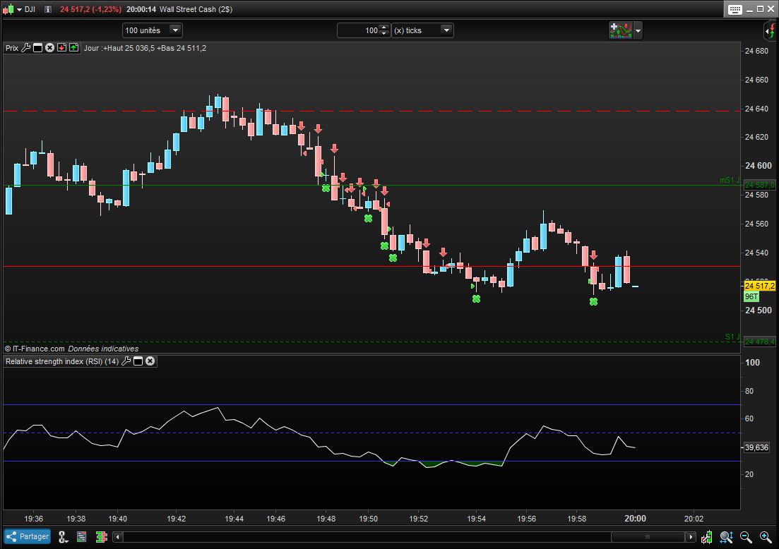
Task: Close the Prix panel
Action: point(49,48)
